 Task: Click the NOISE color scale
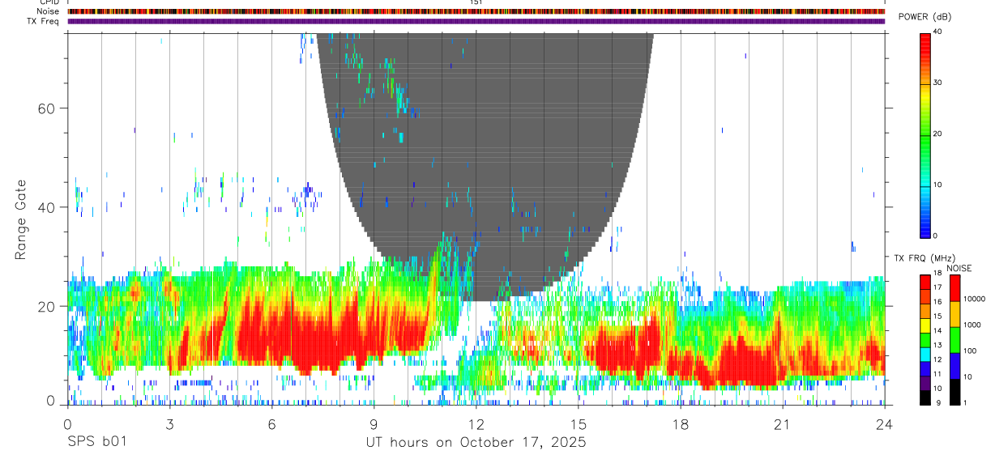click(954, 339)
